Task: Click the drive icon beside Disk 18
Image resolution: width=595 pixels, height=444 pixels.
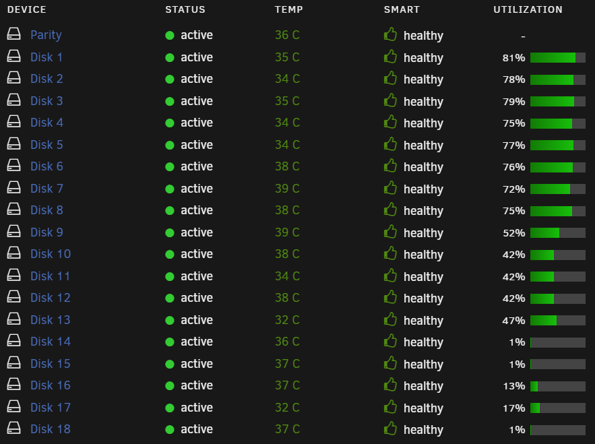Action: (x=14, y=428)
